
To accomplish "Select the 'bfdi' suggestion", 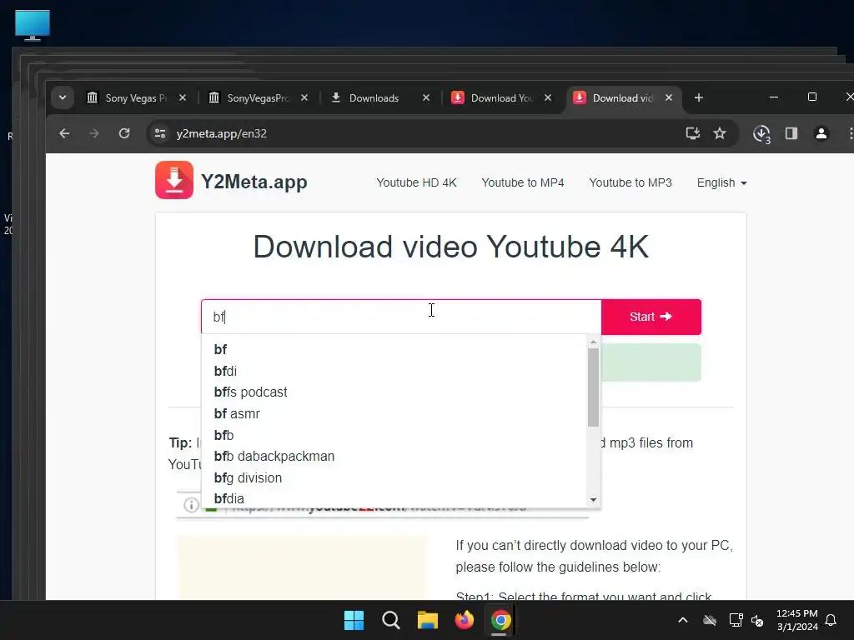I will click(x=394, y=371).
